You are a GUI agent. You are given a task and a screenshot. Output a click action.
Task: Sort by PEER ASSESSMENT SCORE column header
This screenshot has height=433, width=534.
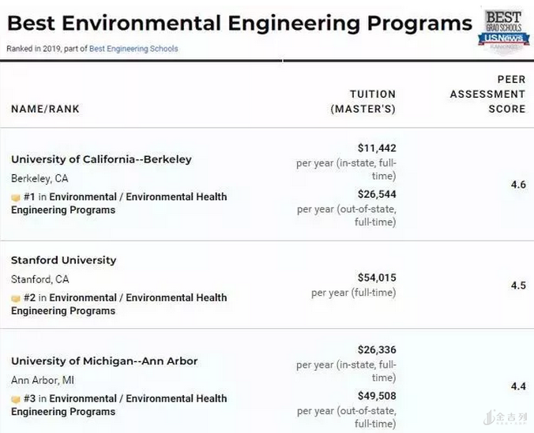(490, 95)
